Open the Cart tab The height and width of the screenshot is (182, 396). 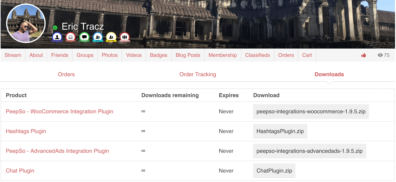[307, 55]
